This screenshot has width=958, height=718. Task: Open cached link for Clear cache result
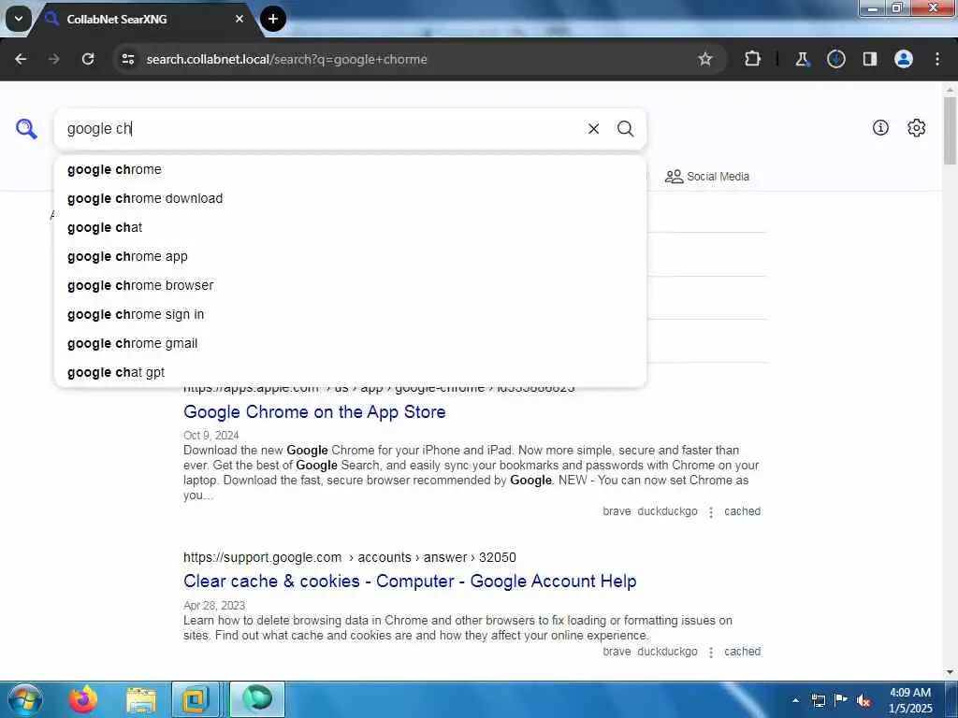click(742, 652)
